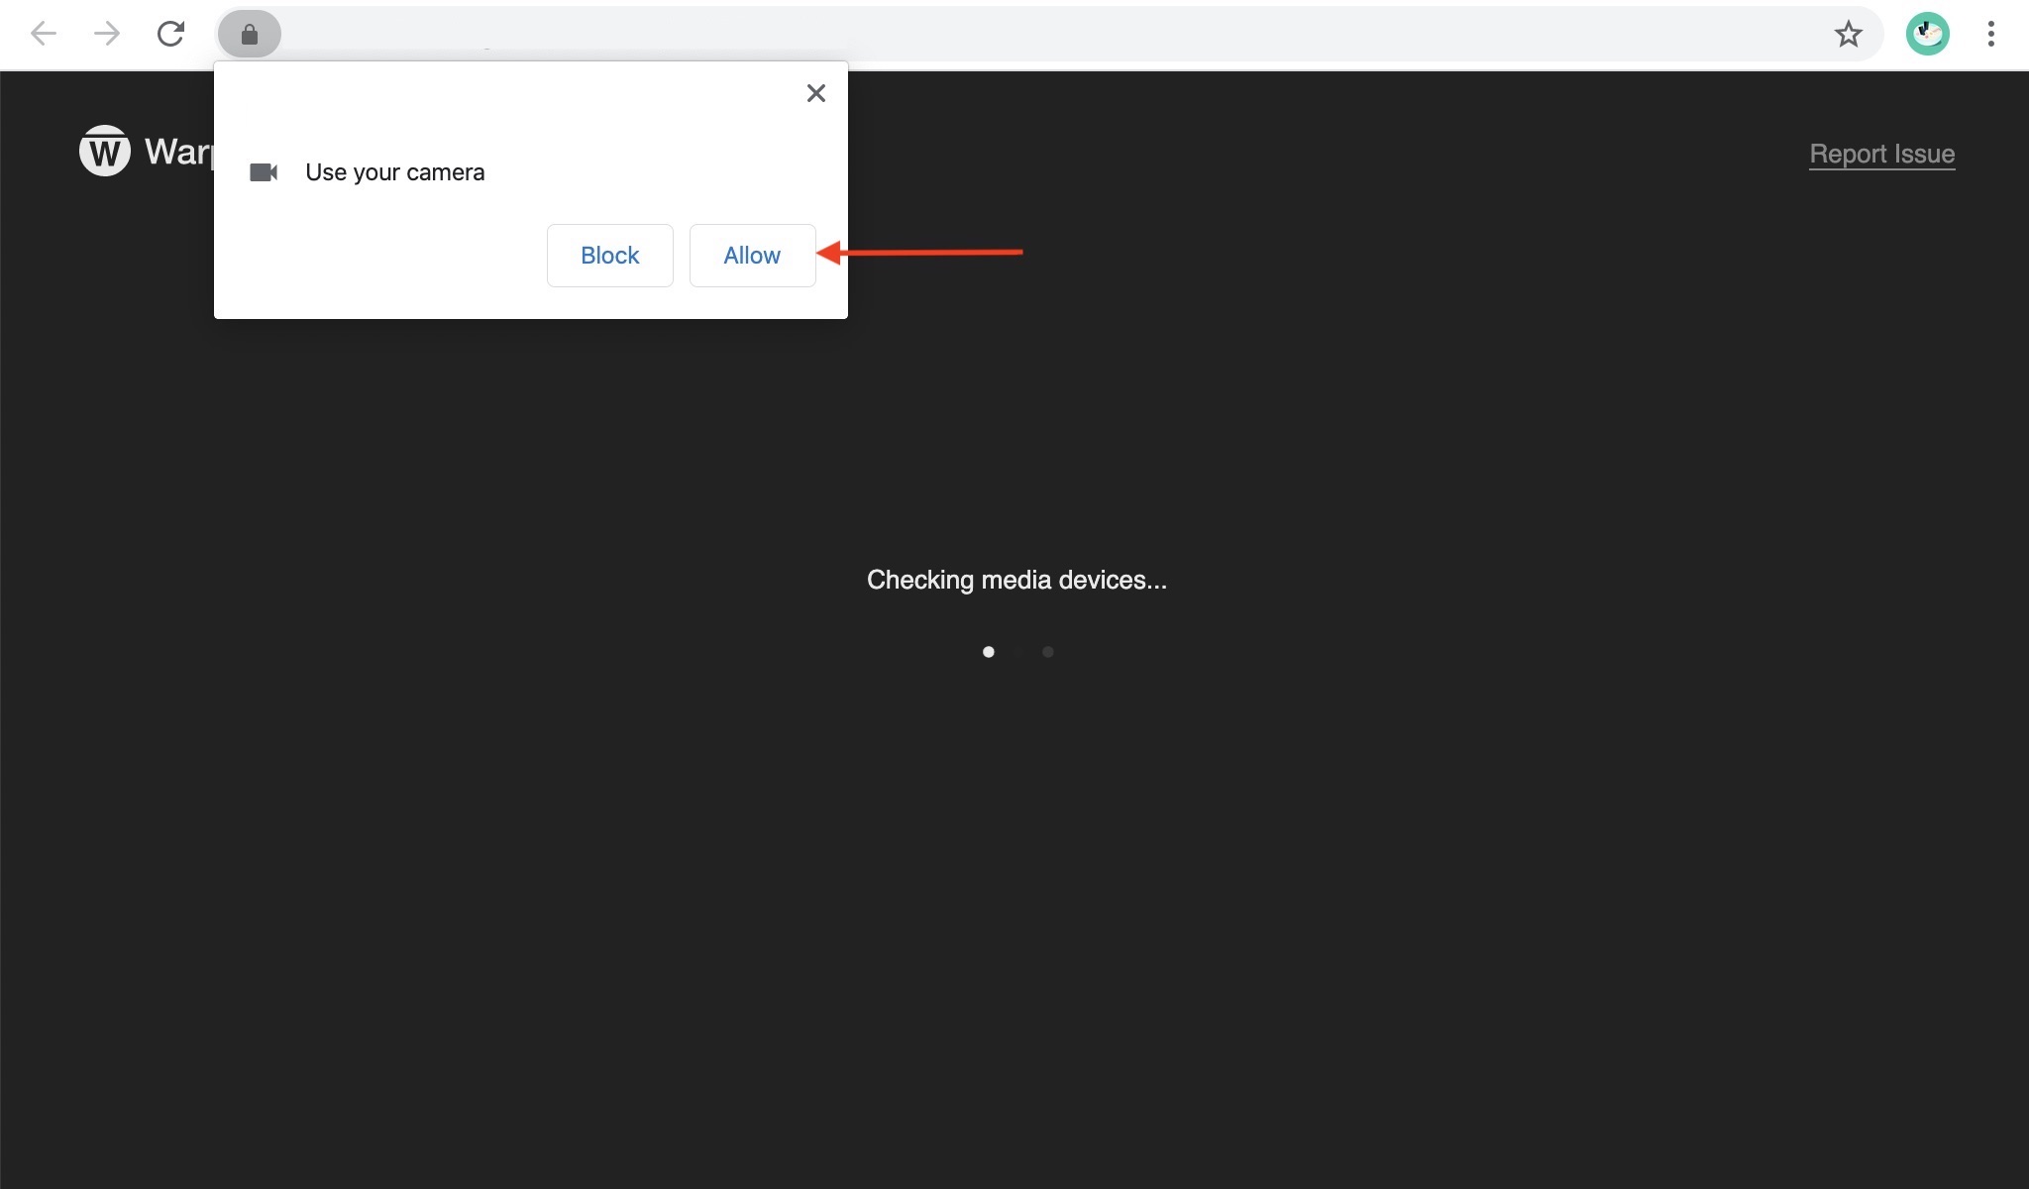Viewport: 2029px width, 1189px height.
Task: Click the "Checking media devices..." text
Action: coord(1016,580)
